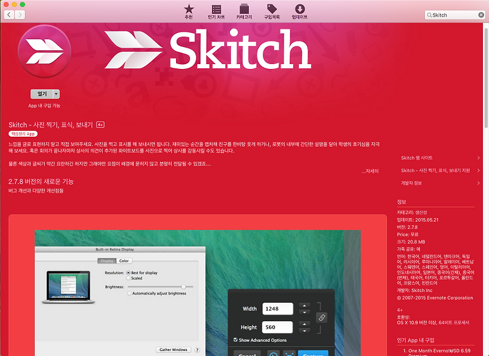Open the Skitch 웹 사이트 link
489x356 pixels.
[417, 158]
